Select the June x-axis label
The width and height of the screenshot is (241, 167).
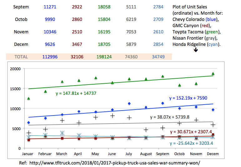[112, 154]
